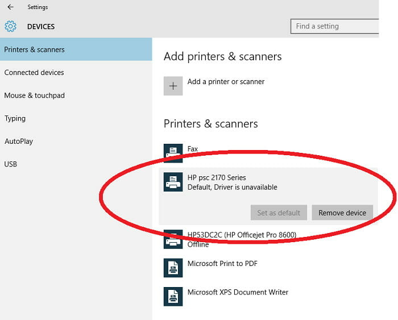Image resolution: width=398 pixels, height=320 pixels.
Task: Select HP psc 2170 Series entry text
Action: point(217,178)
